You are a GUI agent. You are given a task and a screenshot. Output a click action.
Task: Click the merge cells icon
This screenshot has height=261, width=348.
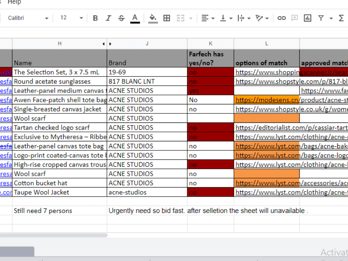pos(180,18)
